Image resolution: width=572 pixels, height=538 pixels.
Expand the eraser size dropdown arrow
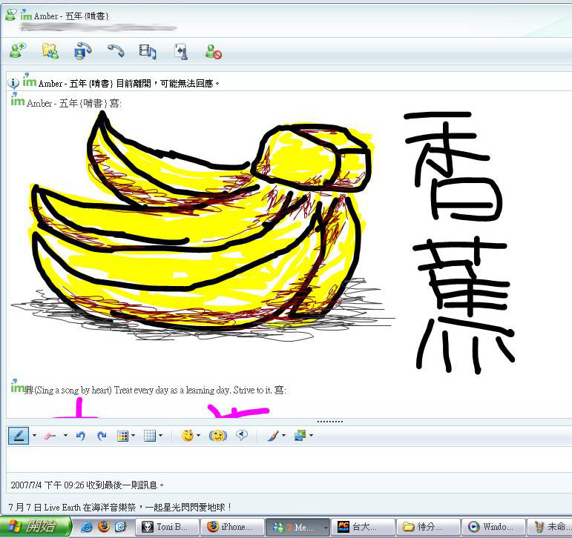click(65, 435)
